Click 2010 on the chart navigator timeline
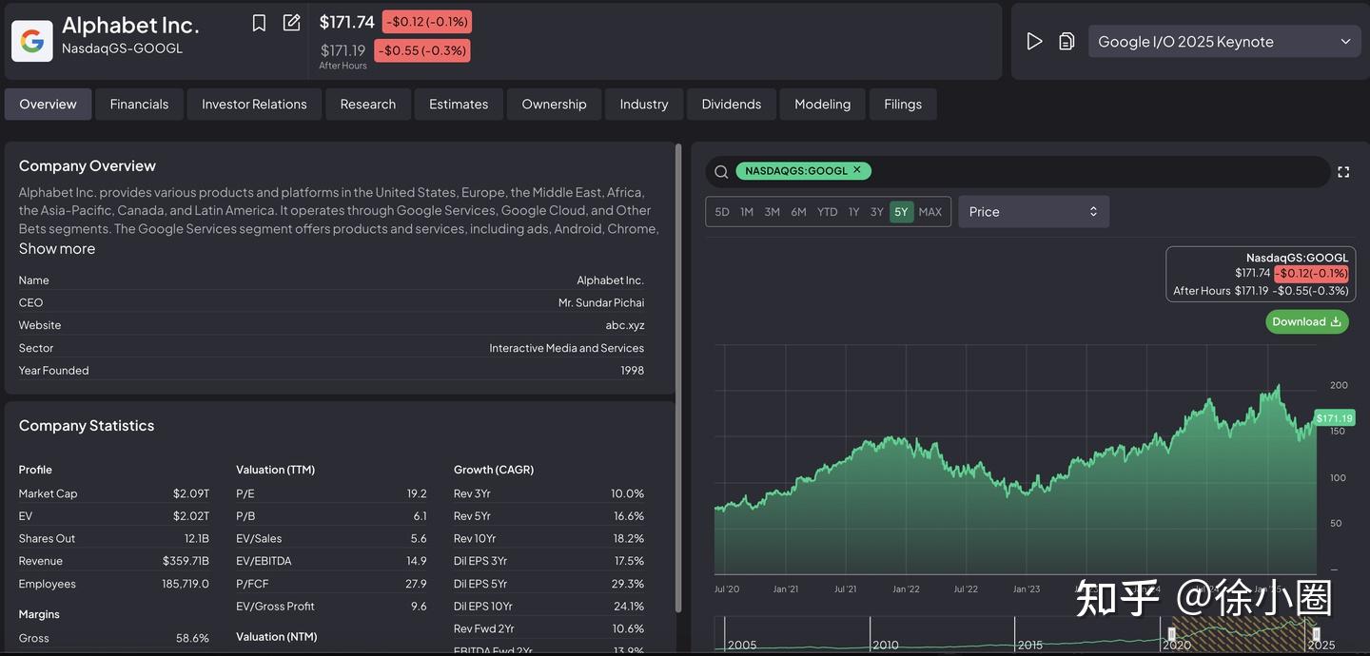This screenshot has width=1370, height=656. click(886, 645)
